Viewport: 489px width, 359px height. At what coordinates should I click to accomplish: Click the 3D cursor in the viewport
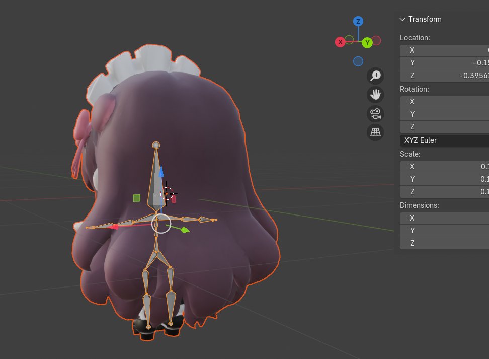pos(167,194)
